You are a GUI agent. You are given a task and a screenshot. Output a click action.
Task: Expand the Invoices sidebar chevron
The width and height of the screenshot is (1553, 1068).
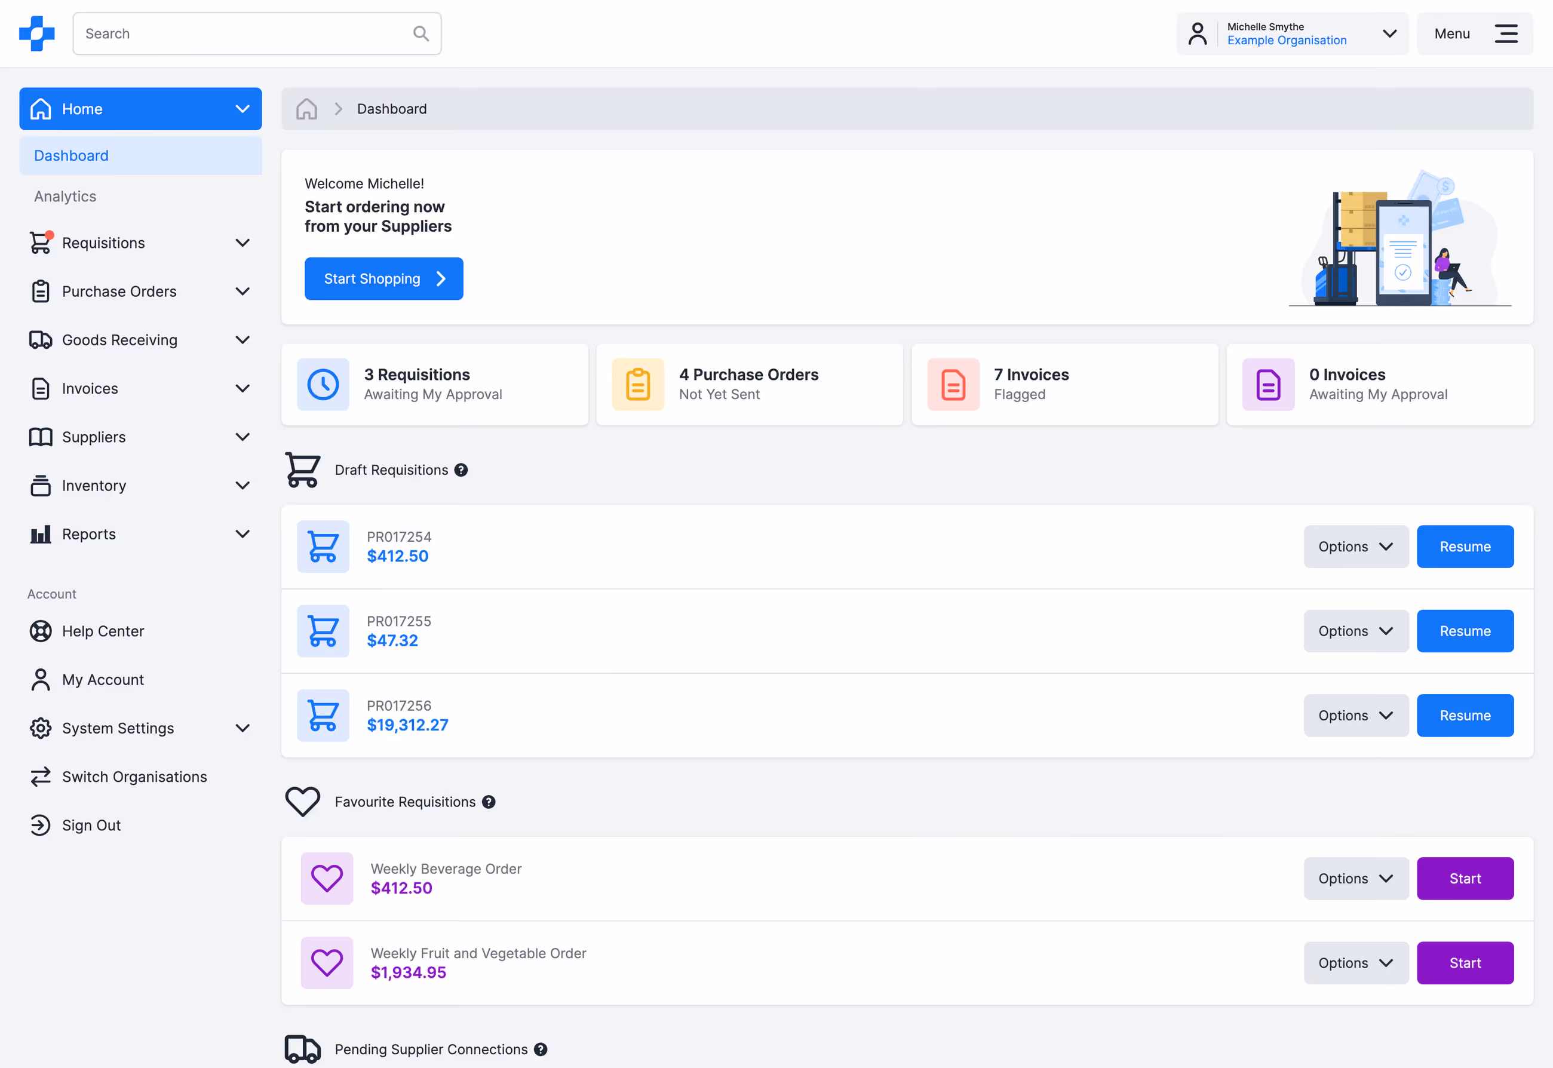click(x=243, y=388)
